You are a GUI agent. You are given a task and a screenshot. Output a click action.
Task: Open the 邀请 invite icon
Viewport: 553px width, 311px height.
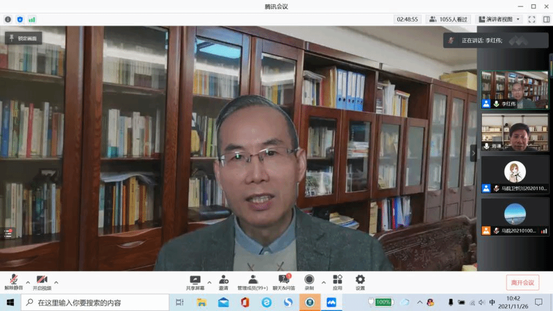(224, 280)
